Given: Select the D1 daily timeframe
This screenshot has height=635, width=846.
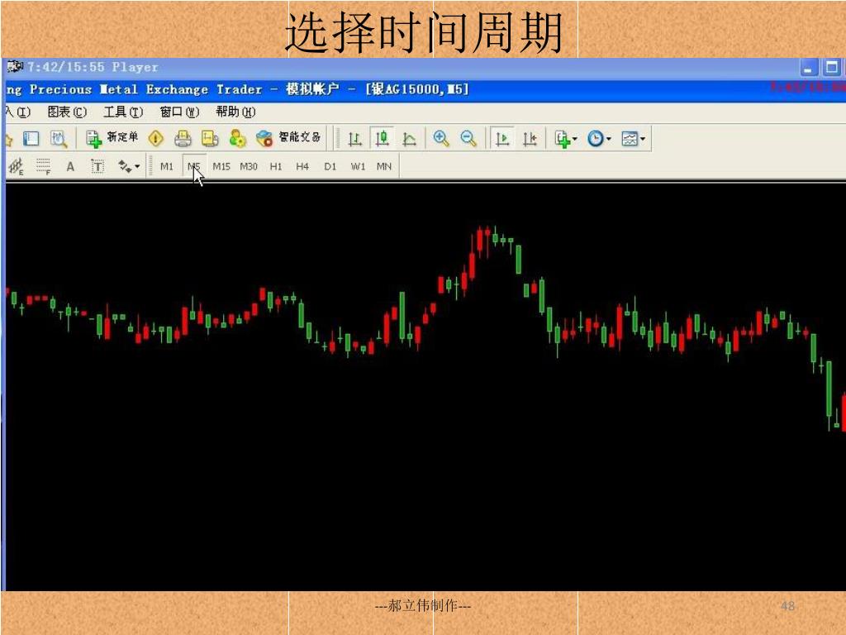Looking at the screenshot, I should point(330,166).
